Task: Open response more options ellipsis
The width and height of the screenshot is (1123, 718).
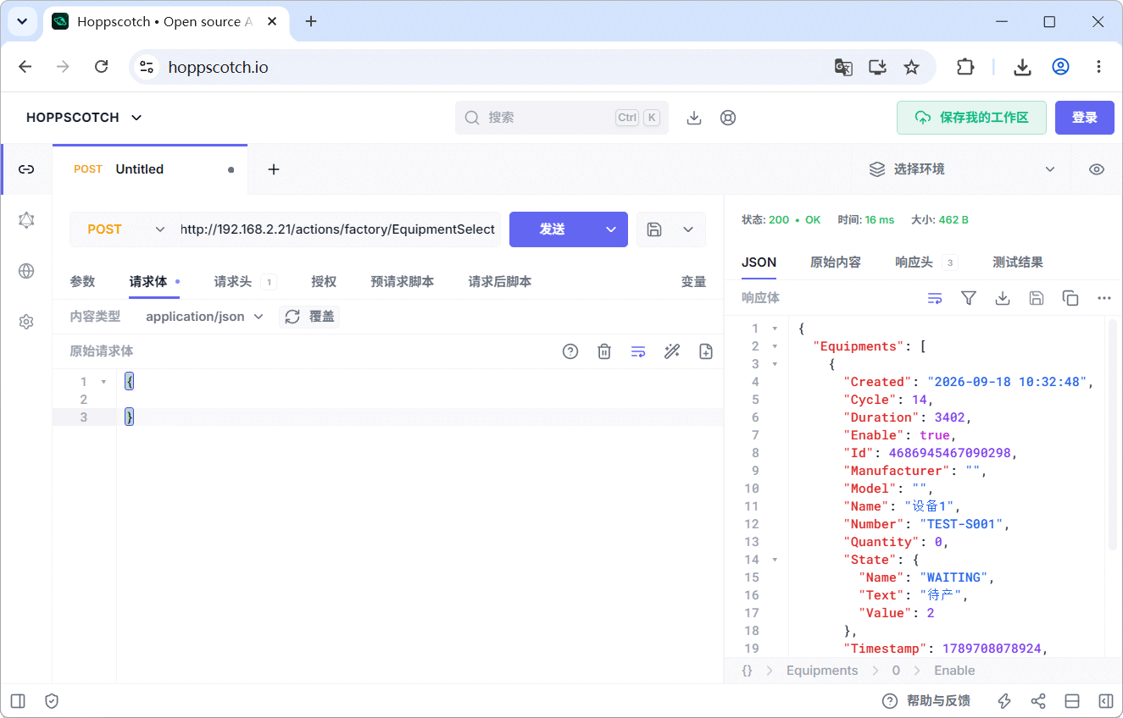Action: point(1104,298)
